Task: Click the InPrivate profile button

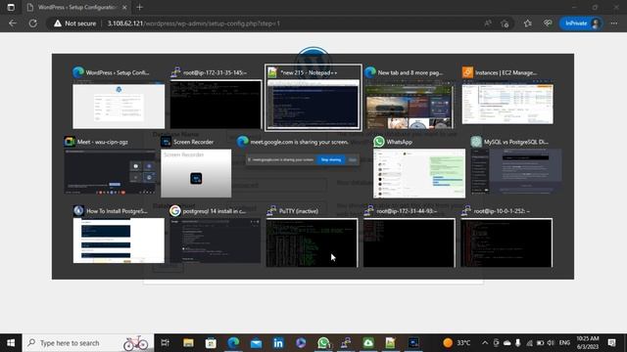Action: (x=581, y=23)
